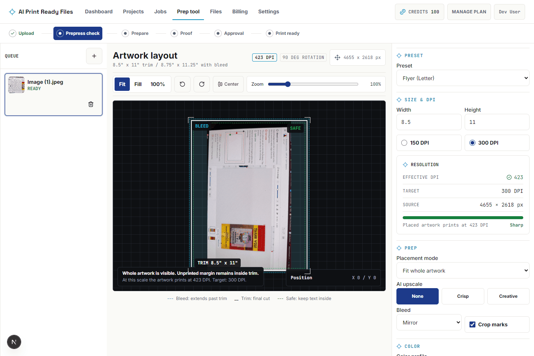Click the Zoom slider handle
This screenshot has height=356, width=534.
coord(288,84)
